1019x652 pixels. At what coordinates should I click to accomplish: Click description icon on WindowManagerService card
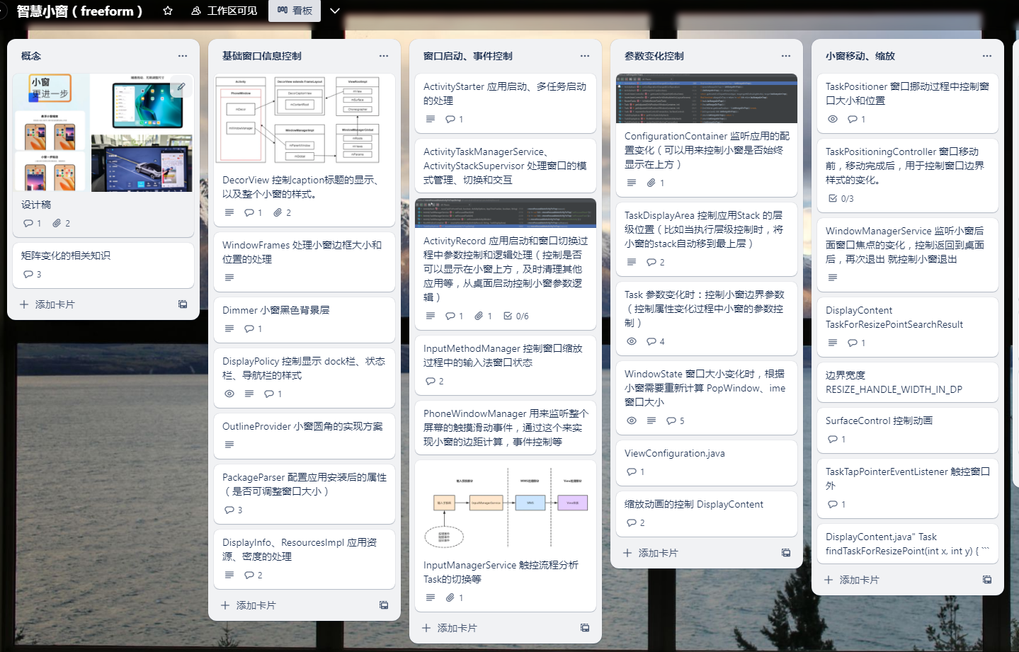click(x=833, y=278)
